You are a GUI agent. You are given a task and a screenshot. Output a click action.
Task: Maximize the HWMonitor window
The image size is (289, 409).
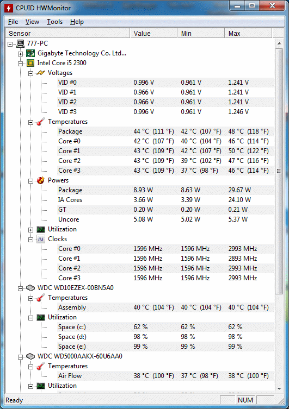[x=252, y=6]
